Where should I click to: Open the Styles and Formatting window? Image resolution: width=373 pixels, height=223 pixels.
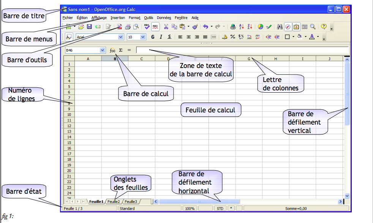69,37
